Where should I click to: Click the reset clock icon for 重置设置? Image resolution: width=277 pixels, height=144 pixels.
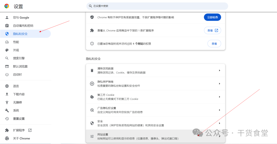[7, 119]
